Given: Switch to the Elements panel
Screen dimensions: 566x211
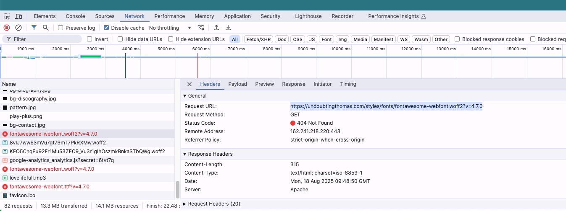Looking at the screenshot, I should (x=45, y=16).
